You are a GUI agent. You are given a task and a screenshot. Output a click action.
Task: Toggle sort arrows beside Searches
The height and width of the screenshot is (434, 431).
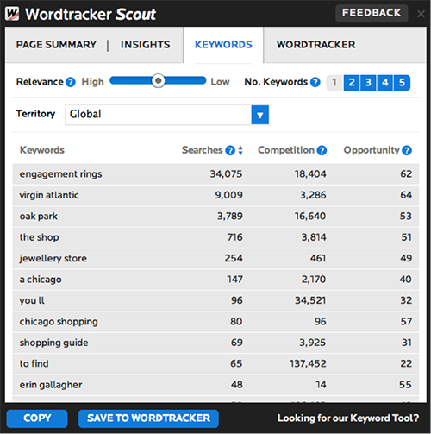(240, 150)
